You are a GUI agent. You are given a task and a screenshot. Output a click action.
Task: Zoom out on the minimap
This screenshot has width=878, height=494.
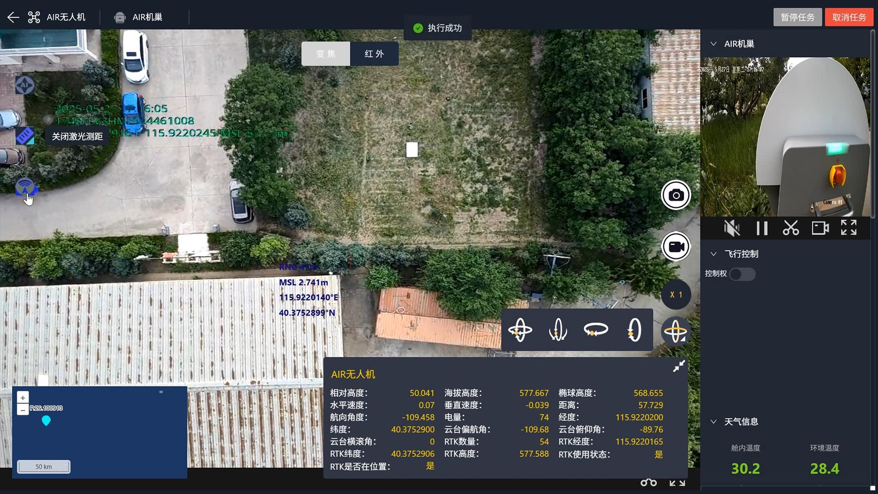pos(23,409)
